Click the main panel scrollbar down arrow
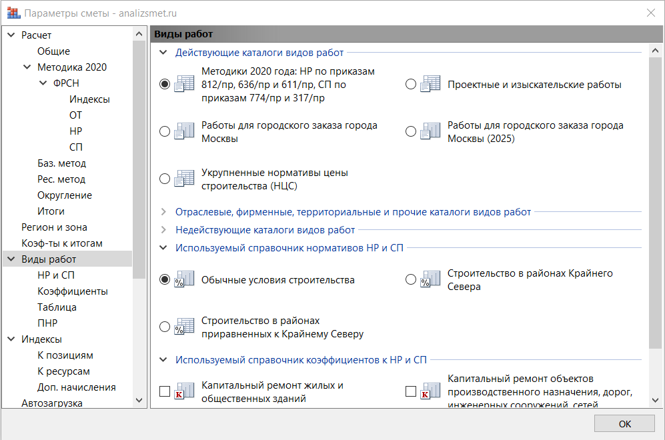 point(655,400)
